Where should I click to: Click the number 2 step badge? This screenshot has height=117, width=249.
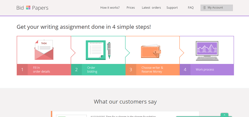tap(76, 70)
